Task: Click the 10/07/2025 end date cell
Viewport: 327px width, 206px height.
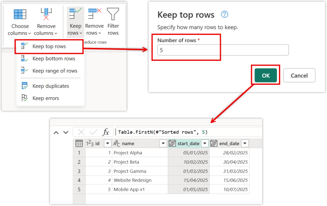Action: click(229, 189)
